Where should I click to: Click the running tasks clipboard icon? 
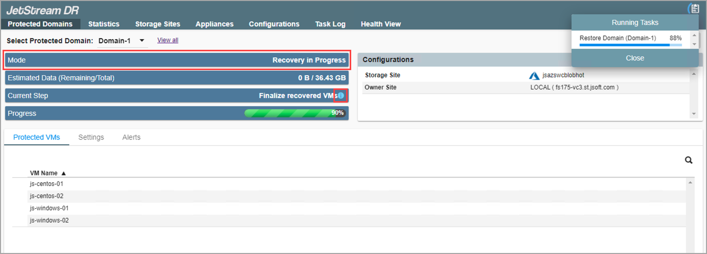[694, 9]
